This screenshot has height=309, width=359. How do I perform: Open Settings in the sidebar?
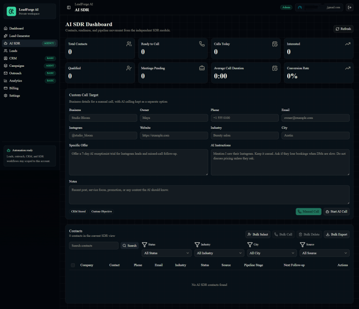click(30, 96)
